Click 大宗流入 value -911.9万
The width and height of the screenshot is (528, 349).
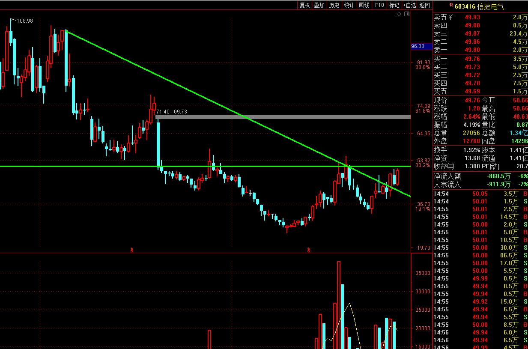tap(499, 184)
